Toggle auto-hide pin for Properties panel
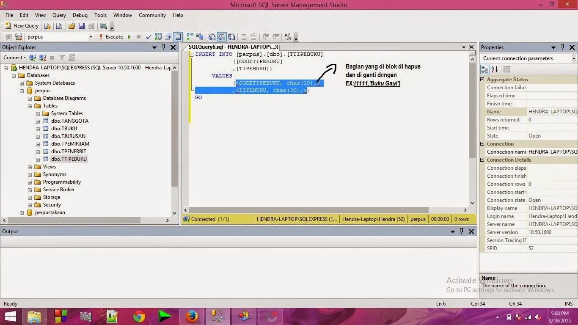 (562, 47)
